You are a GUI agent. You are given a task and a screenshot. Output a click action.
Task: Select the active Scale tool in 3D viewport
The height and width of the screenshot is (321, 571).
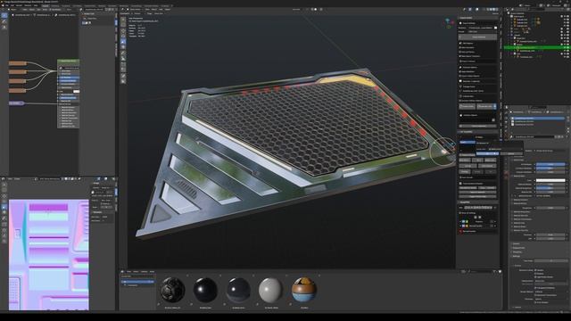click(x=123, y=42)
